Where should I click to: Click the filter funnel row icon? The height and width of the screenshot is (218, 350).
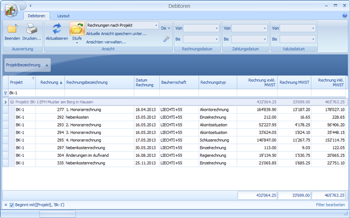coord(6,93)
